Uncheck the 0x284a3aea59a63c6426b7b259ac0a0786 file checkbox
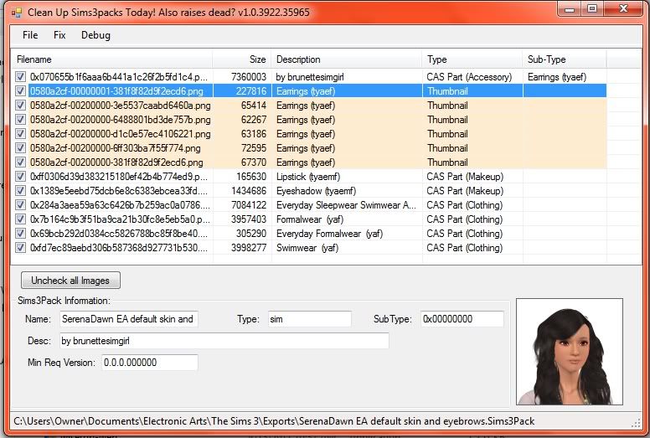 tap(20, 204)
